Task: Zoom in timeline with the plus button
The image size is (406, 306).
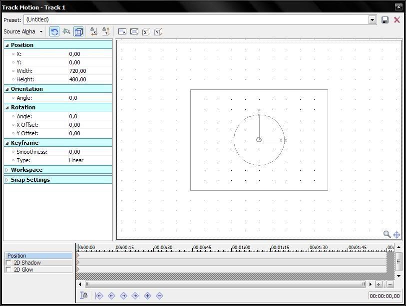Action: [x=379, y=285]
